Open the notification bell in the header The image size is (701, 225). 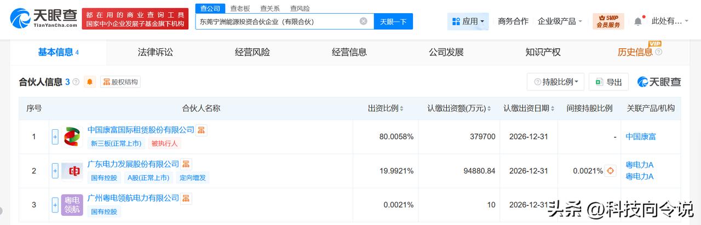(638, 21)
